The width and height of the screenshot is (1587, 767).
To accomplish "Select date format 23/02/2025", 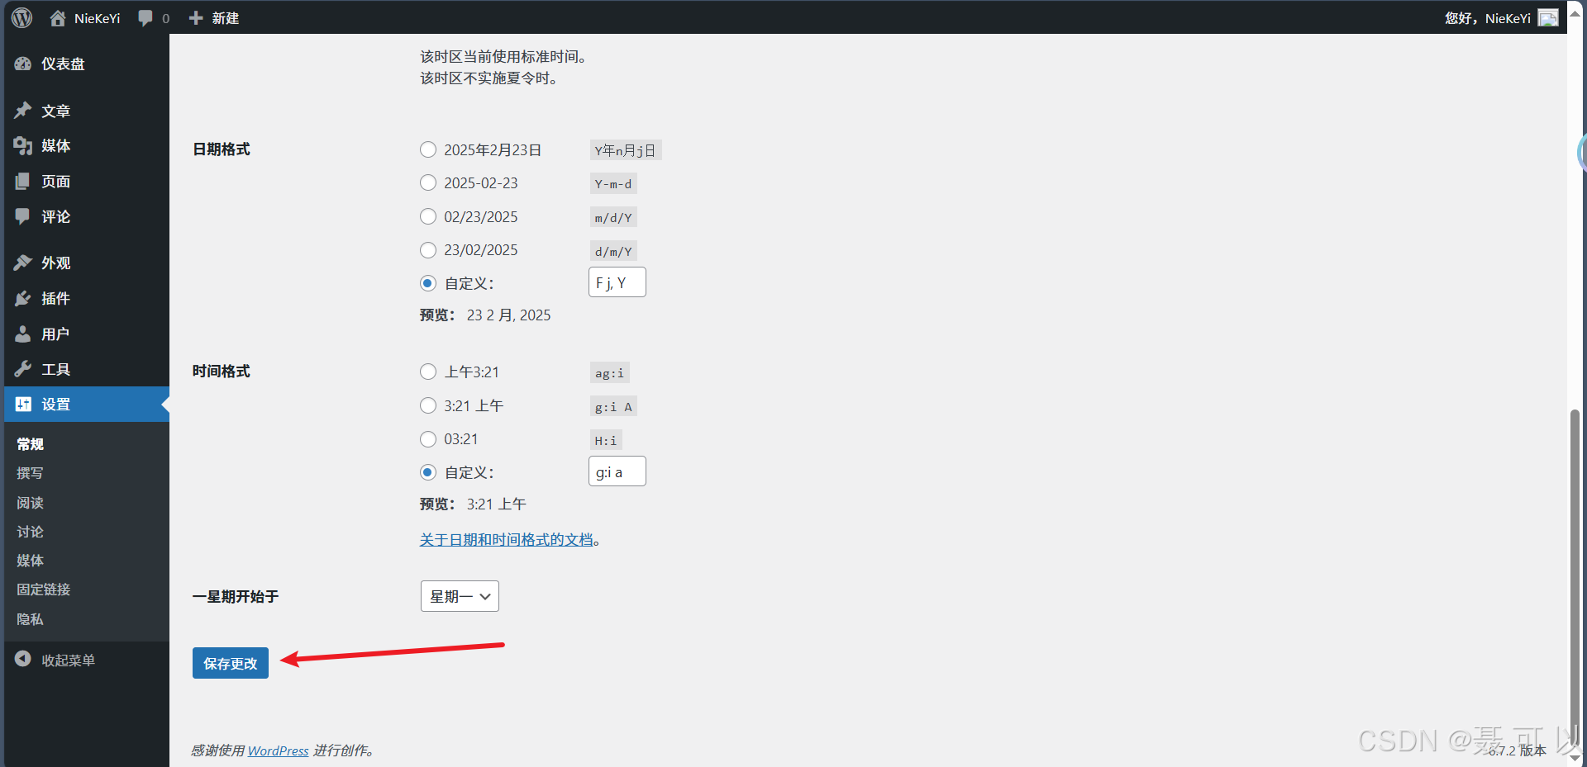I will click(x=428, y=250).
